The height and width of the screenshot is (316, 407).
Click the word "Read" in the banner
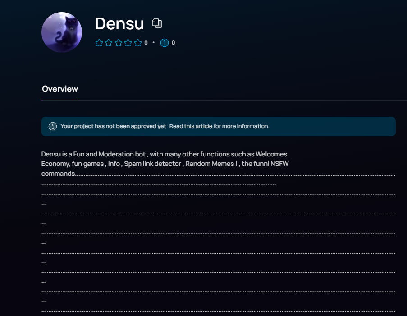click(176, 126)
